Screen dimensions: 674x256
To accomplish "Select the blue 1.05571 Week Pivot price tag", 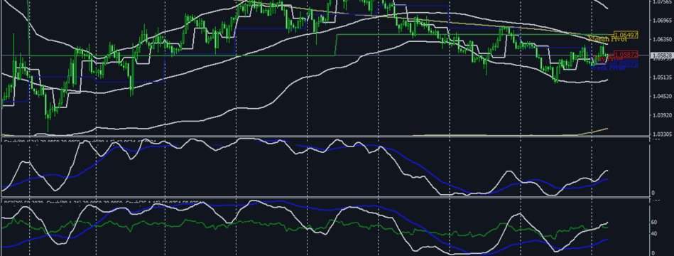I will (x=626, y=64).
